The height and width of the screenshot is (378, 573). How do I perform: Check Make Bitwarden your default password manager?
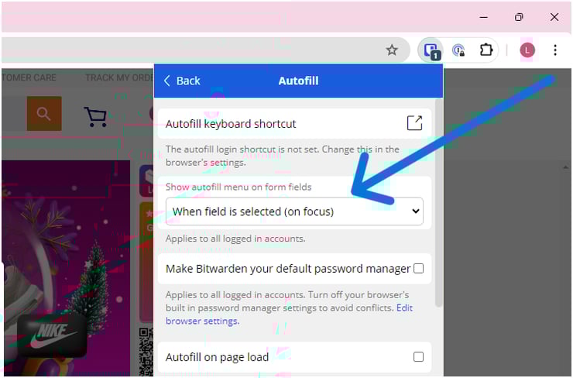click(x=418, y=269)
